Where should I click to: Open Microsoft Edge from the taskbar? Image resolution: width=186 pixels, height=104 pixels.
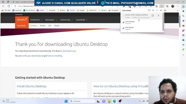[115, 101]
